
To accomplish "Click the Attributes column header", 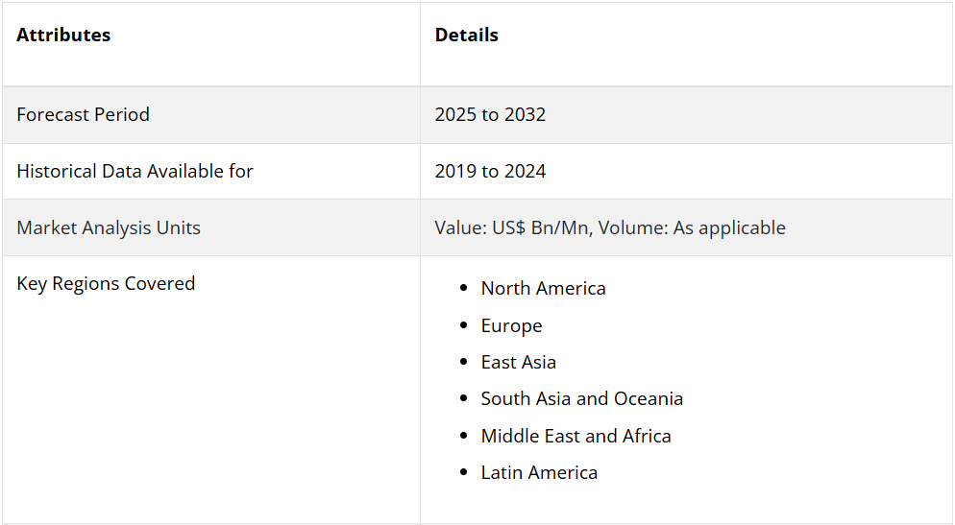I will 63,36.
